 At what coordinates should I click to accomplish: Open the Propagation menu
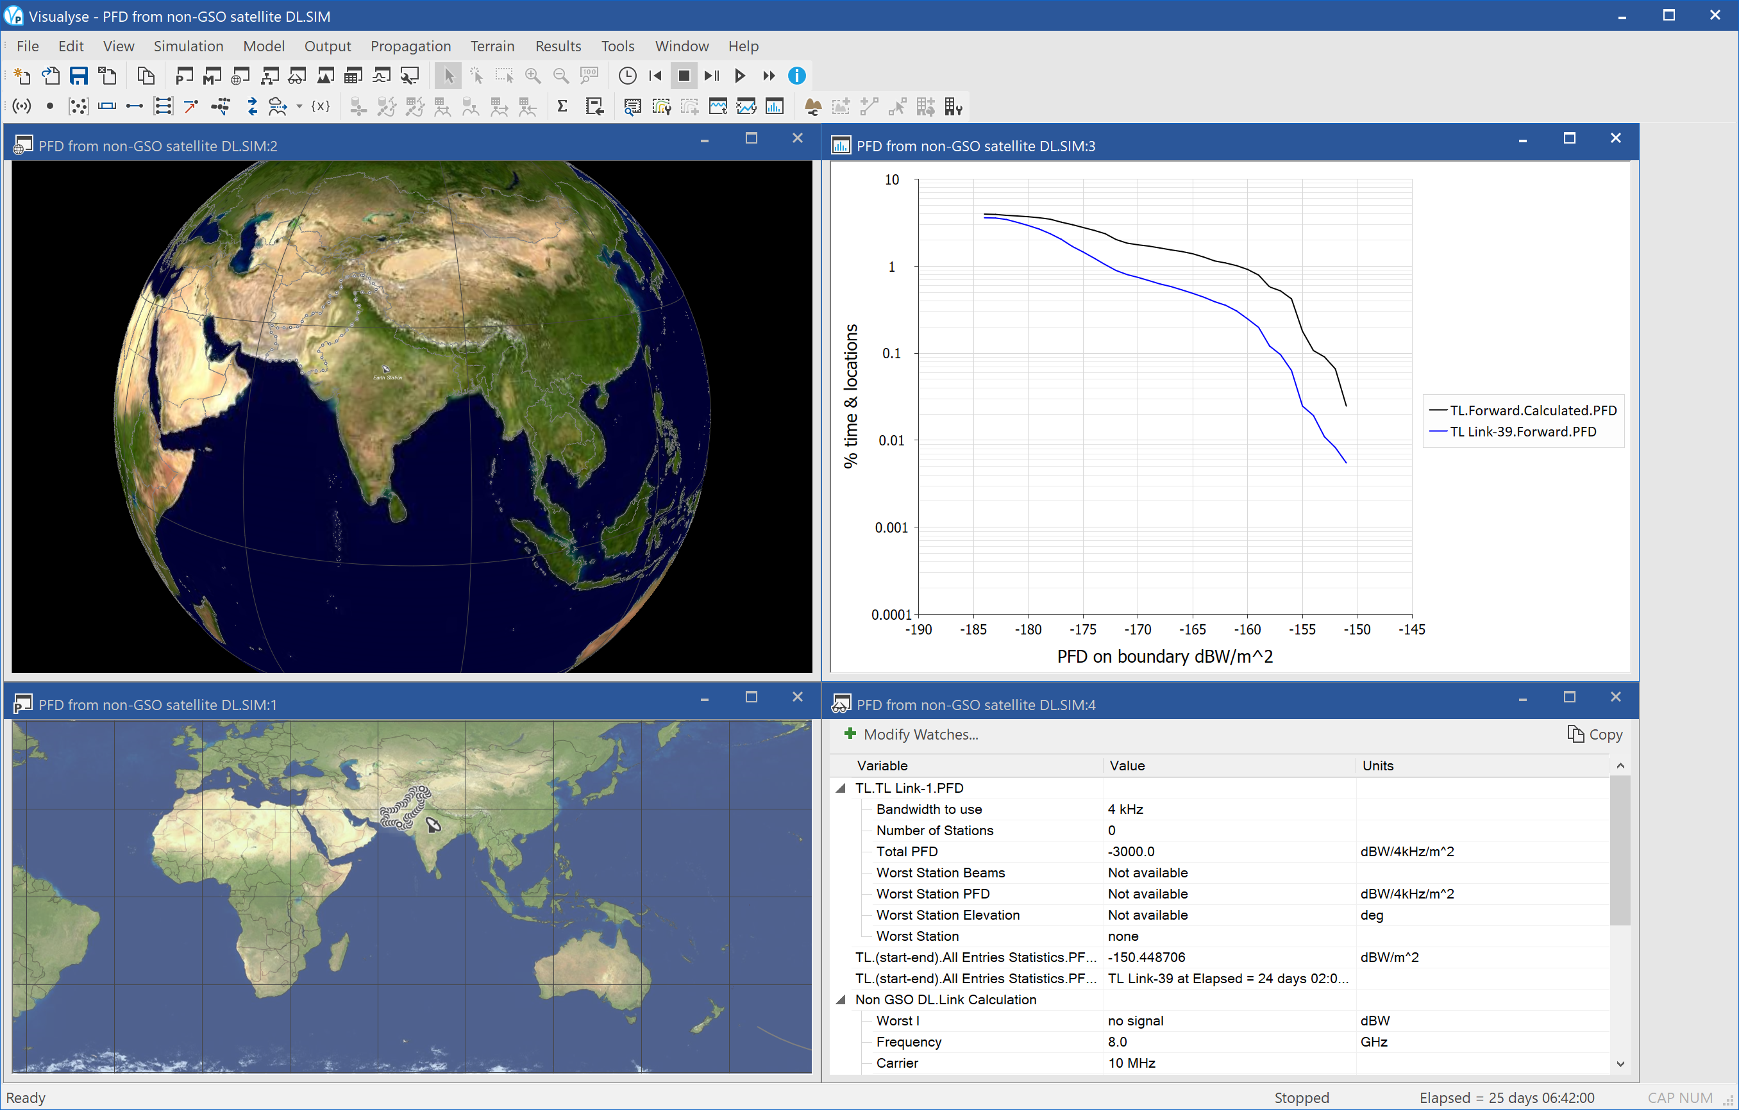[408, 47]
